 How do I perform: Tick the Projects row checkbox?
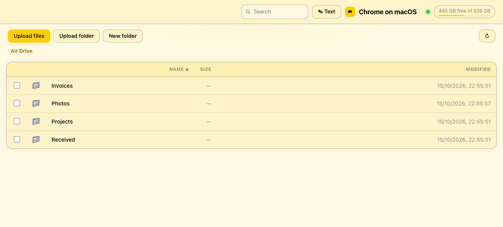click(17, 121)
